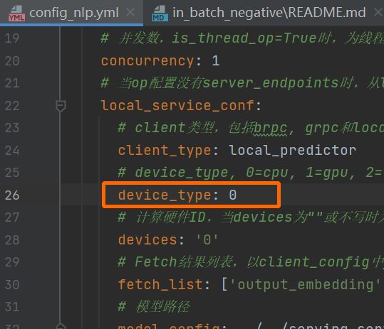Collapse the local_service_conf block fold marker
Screen dimensions: 384x329
coord(61,106)
